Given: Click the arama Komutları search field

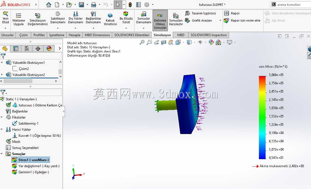Looking at the screenshot, I should pos(291,4).
